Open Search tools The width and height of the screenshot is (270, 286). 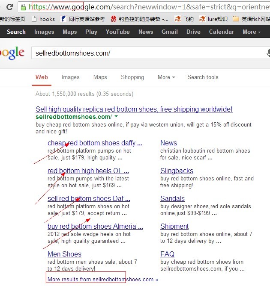point(203,77)
